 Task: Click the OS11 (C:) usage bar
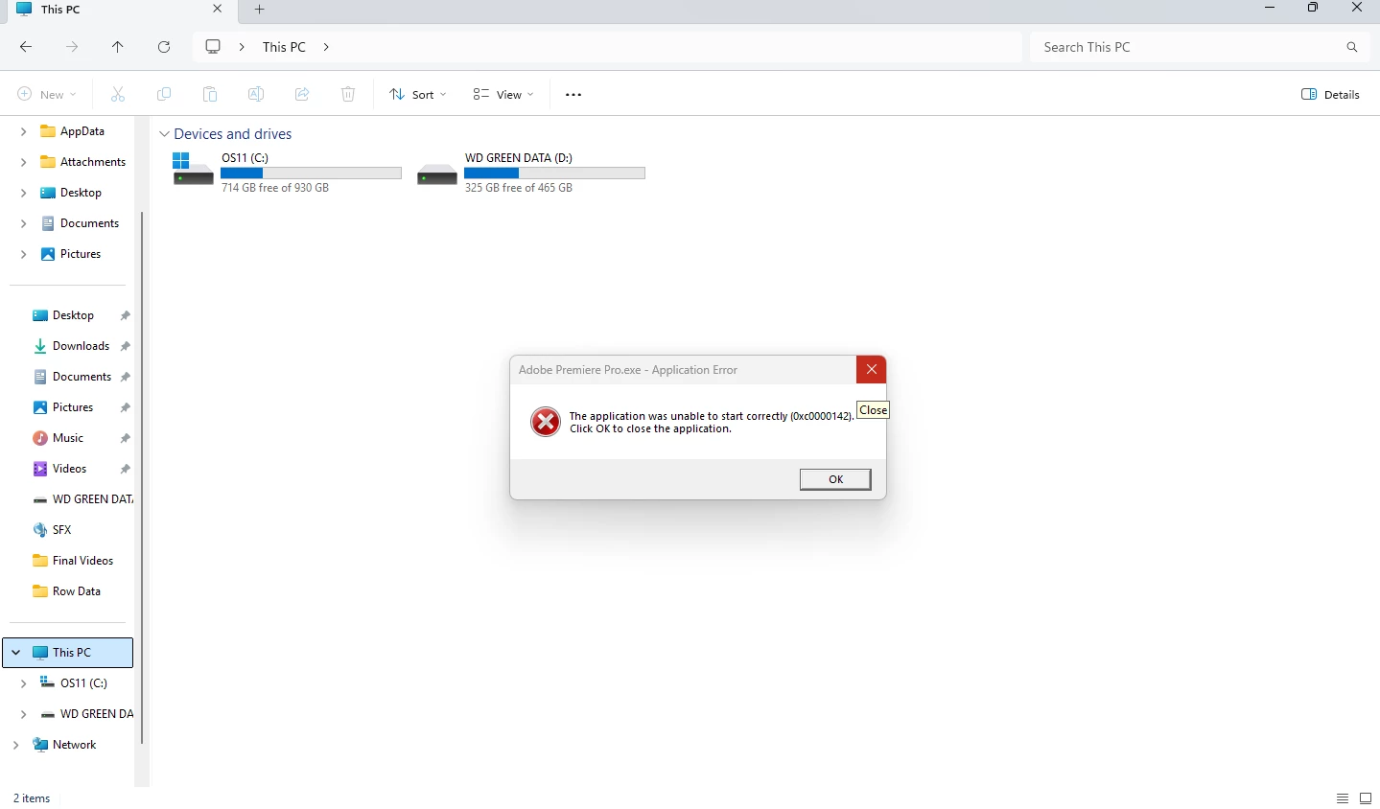(311, 173)
